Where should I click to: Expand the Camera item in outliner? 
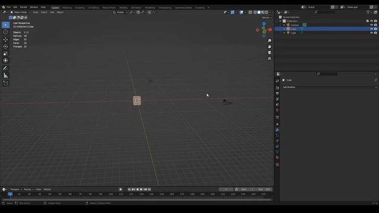pyautogui.click(x=284, y=25)
